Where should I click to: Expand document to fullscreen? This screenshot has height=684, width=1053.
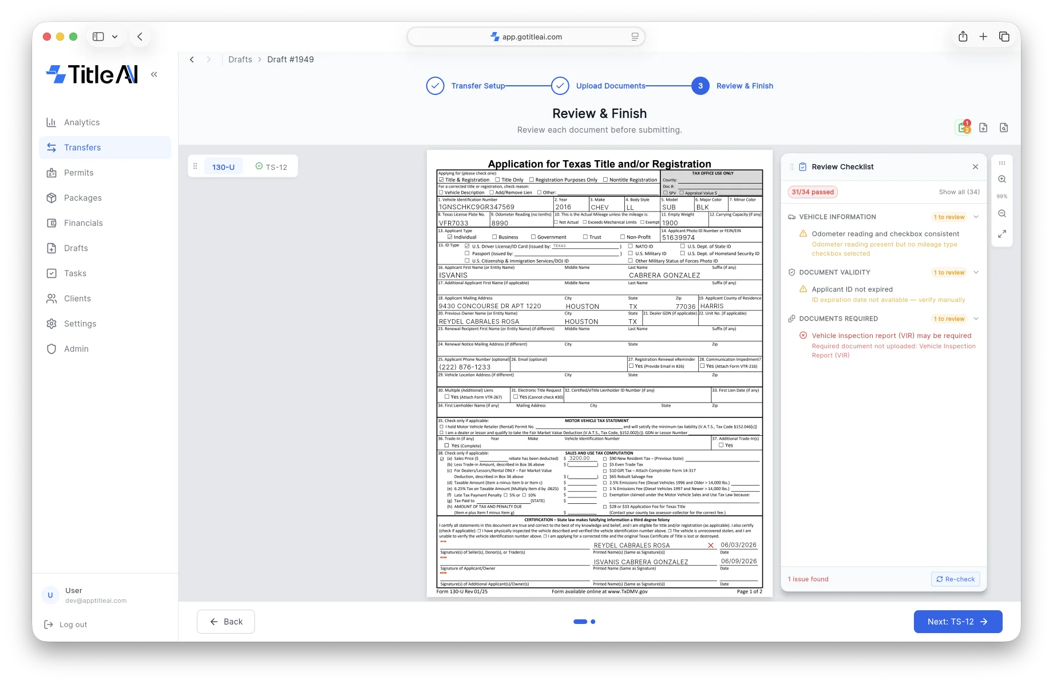pos(1002,234)
